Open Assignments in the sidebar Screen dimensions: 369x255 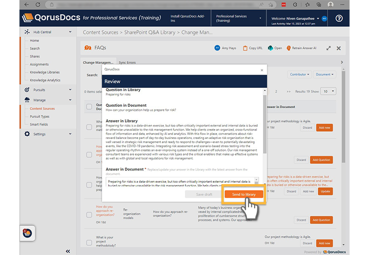pyautogui.click(x=39, y=64)
